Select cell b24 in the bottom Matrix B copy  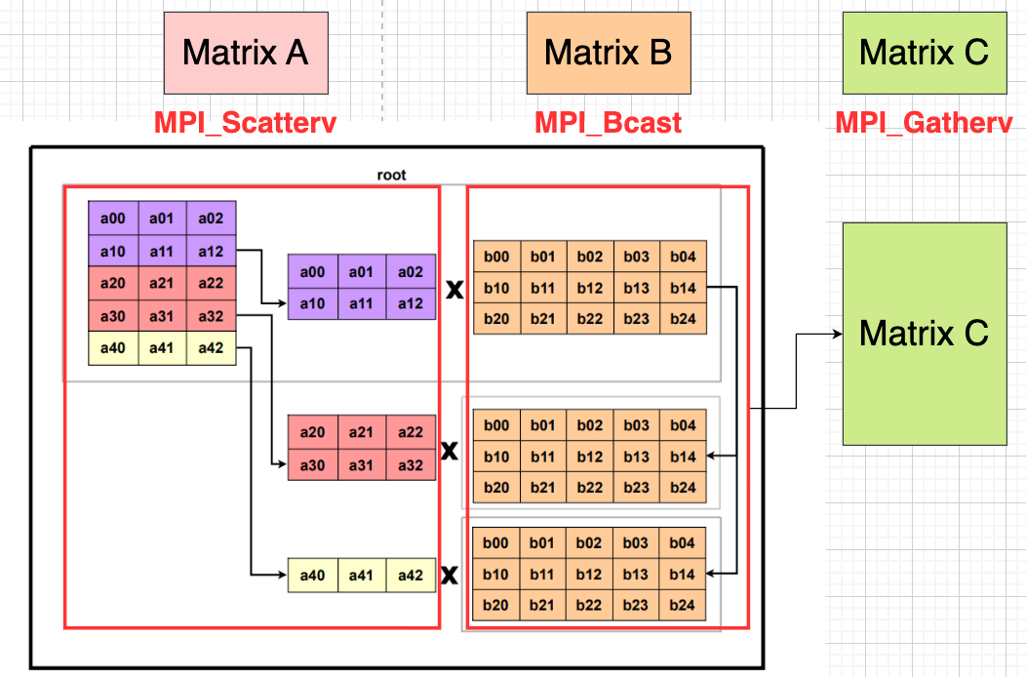pos(683,606)
